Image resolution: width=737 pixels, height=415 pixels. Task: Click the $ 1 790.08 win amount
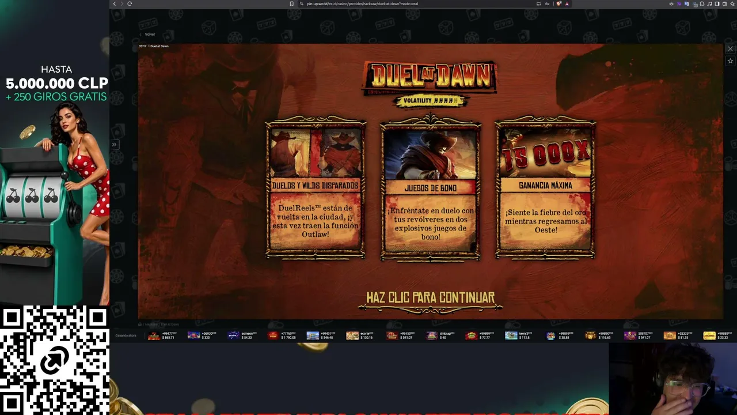coord(288,338)
